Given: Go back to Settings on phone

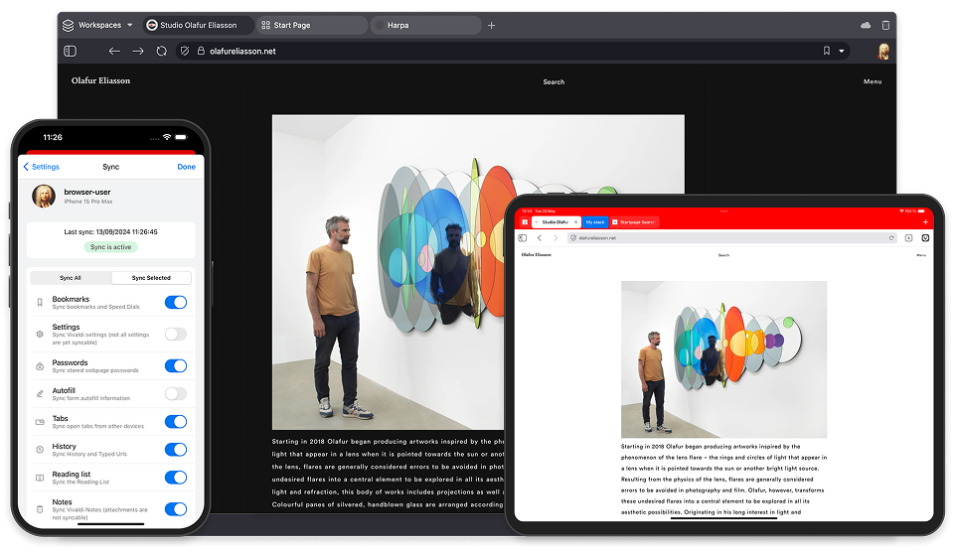Looking at the screenshot, I should [42, 167].
